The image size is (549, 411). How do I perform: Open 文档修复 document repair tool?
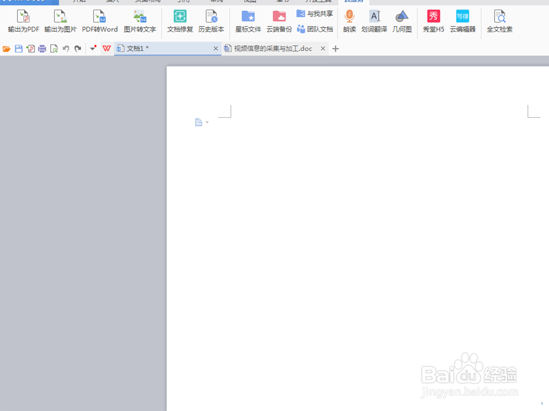[x=180, y=21]
